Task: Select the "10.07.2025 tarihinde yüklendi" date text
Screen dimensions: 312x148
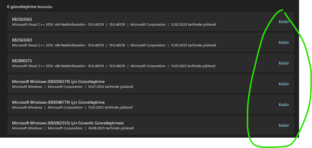Action: [x=111, y=87]
